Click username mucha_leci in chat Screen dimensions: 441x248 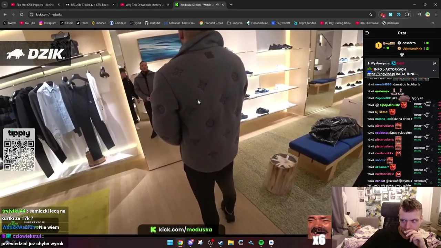tap(384, 119)
